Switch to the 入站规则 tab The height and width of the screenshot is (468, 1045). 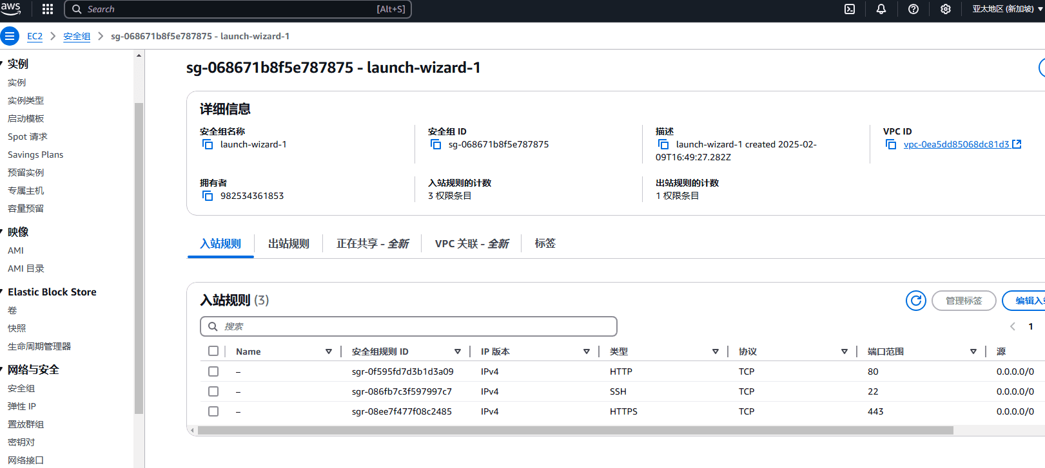click(x=220, y=243)
